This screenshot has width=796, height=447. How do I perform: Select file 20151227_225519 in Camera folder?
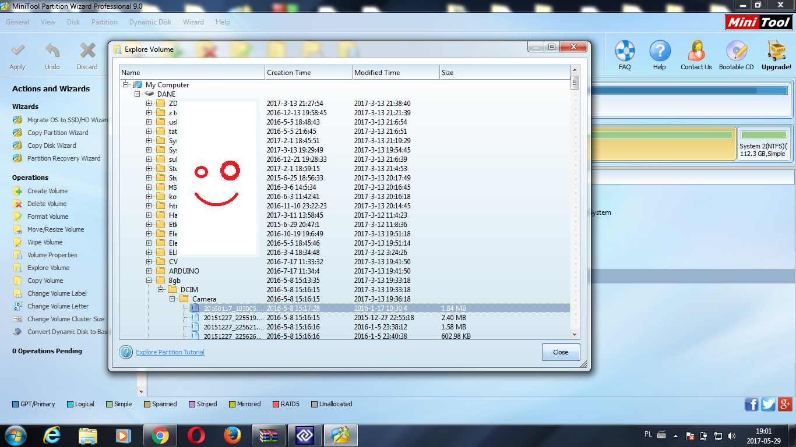click(x=233, y=318)
